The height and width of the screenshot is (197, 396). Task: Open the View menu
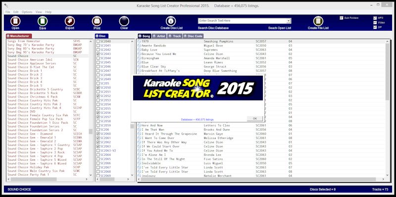[39, 12]
